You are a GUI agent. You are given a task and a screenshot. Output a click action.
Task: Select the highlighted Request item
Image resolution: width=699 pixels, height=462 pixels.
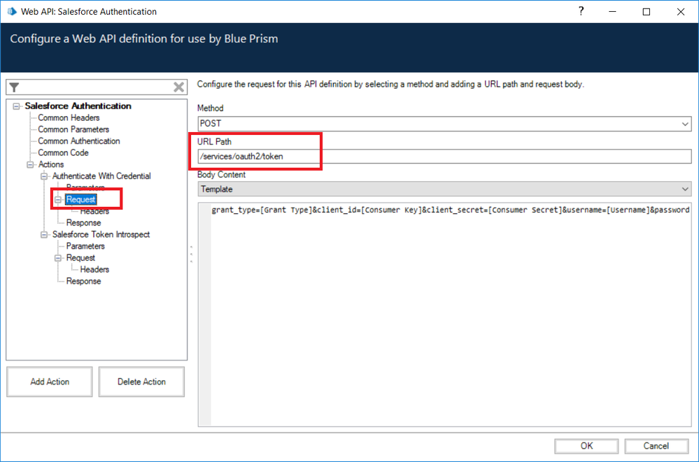click(80, 200)
